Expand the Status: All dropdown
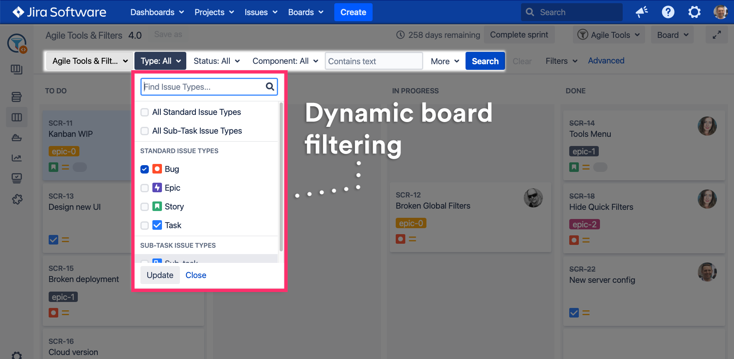Screen dimensions: 734x359 pyautogui.click(x=217, y=61)
